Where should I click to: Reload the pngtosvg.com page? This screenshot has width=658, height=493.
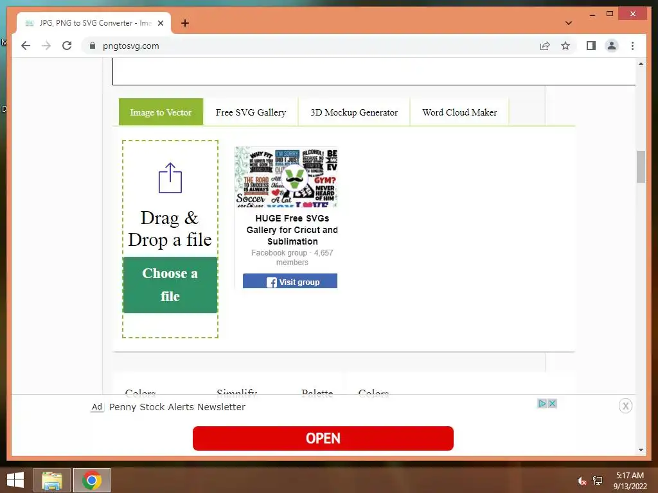click(67, 46)
